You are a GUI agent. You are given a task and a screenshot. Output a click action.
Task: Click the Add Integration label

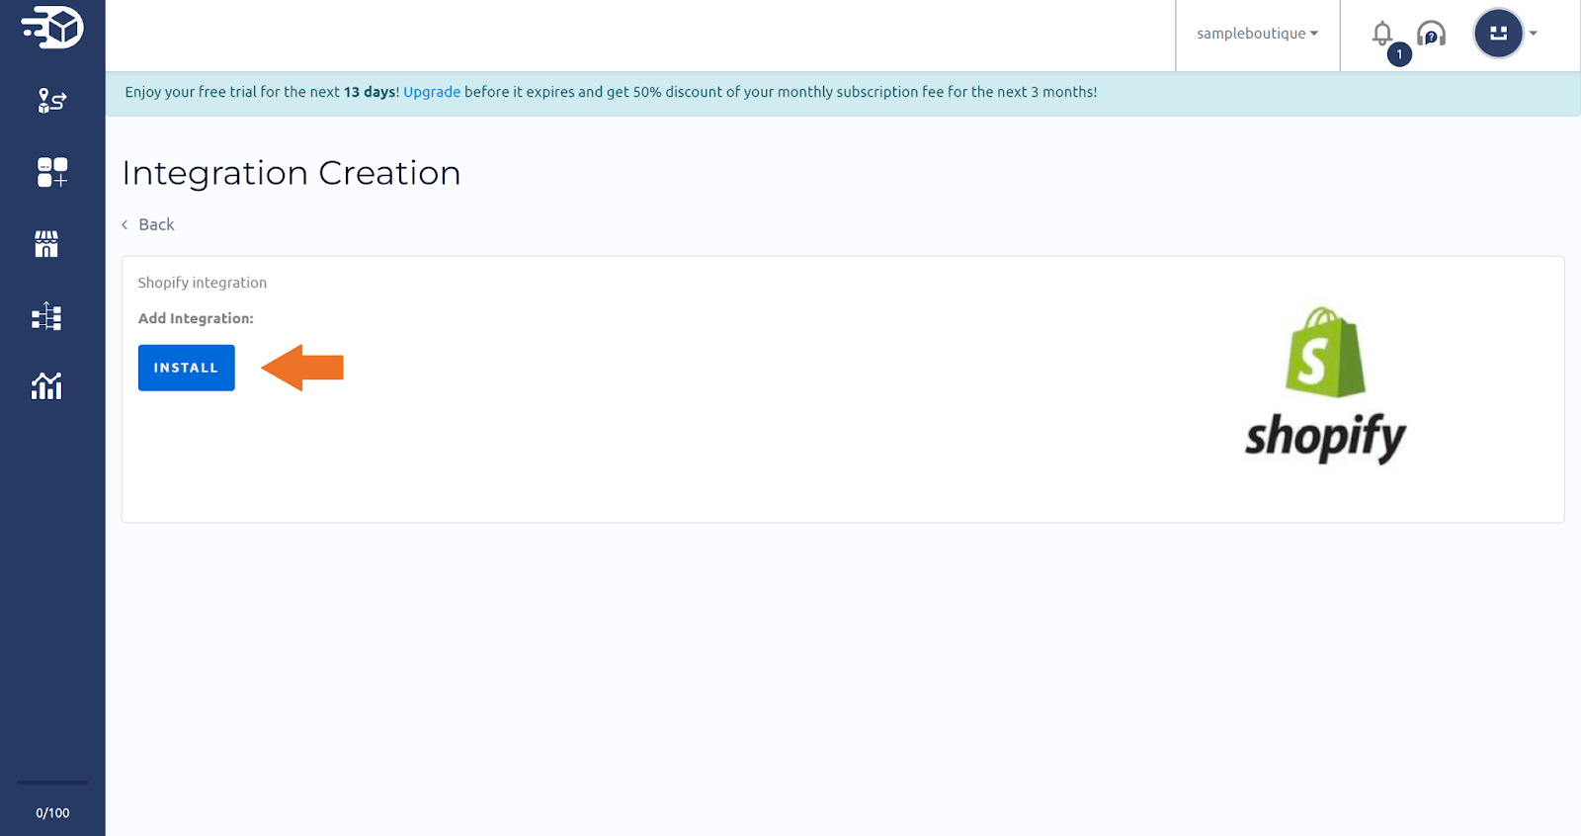coord(196,318)
